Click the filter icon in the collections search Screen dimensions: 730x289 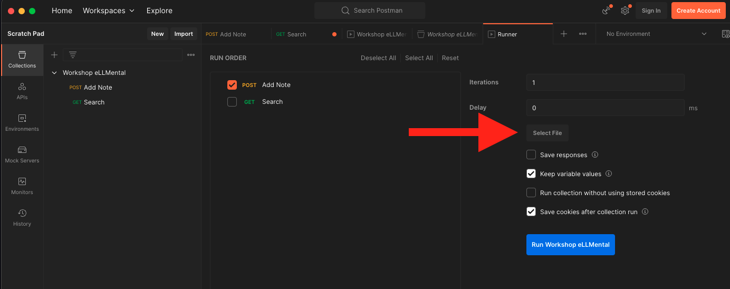[x=73, y=55]
